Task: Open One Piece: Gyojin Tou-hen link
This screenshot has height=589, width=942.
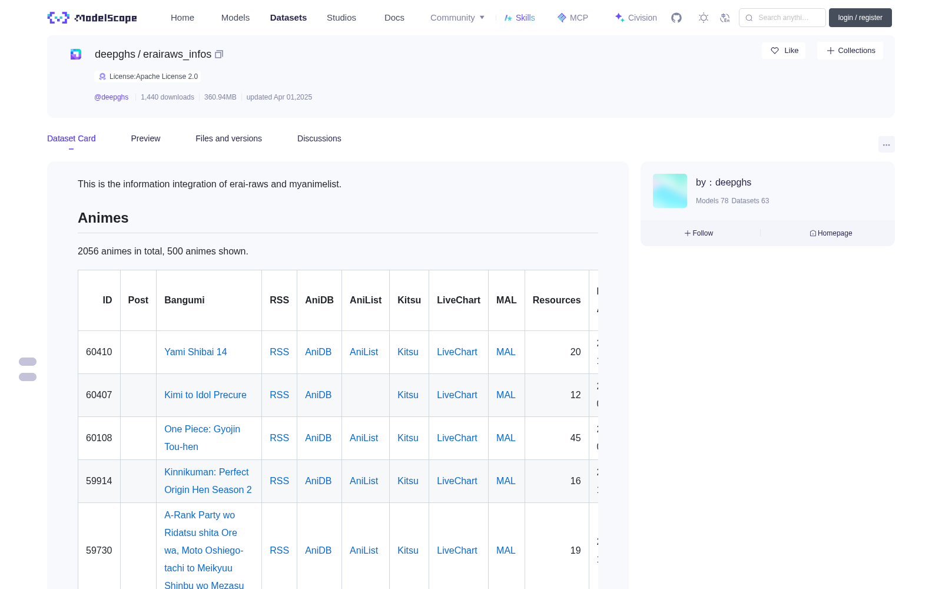Action: coord(202,438)
